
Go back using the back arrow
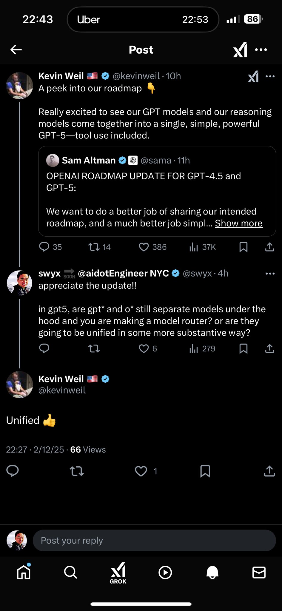(16, 50)
